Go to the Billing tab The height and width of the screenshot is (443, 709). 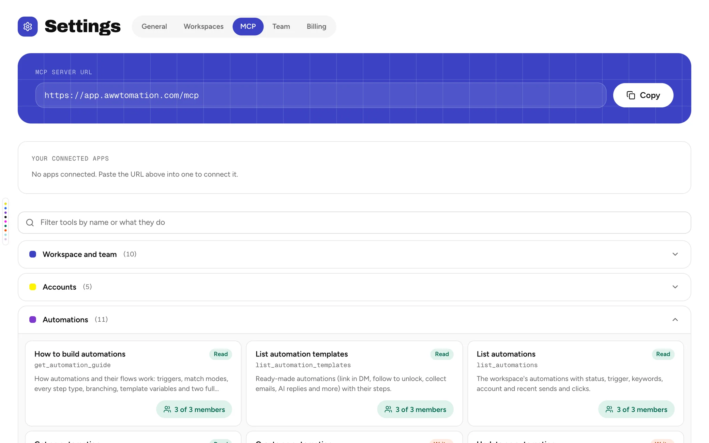(x=316, y=27)
